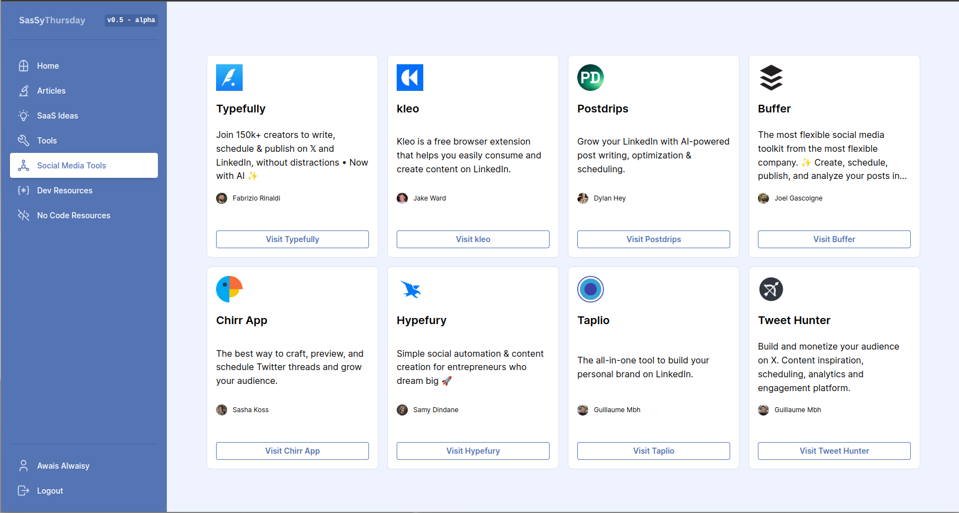Click Sasha Koss's avatar

pos(222,410)
